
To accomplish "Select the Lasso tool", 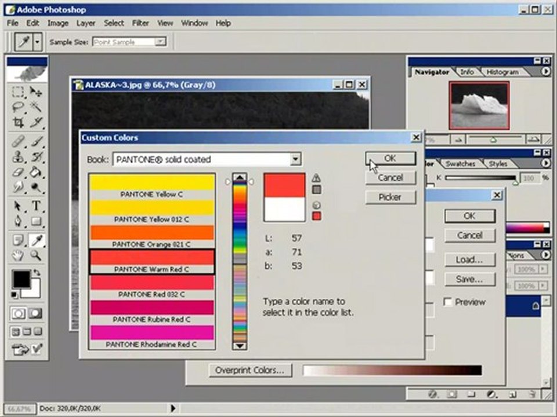I will pos(18,107).
